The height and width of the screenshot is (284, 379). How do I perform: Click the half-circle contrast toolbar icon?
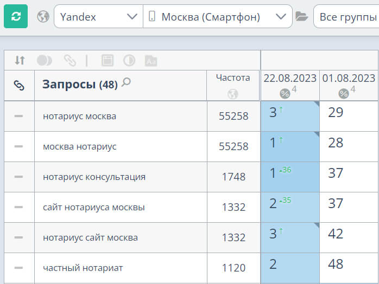tap(129, 60)
